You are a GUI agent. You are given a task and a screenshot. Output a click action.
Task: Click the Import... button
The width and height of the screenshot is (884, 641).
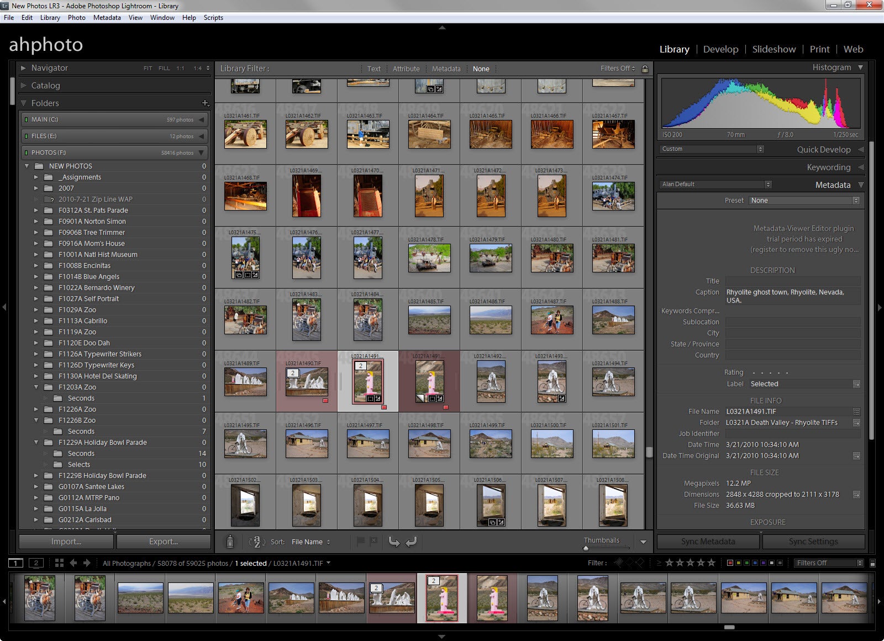(x=66, y=542)
